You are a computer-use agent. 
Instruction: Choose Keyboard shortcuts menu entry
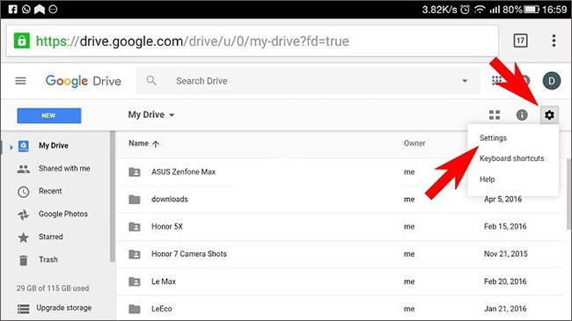(x=511, y=158)
